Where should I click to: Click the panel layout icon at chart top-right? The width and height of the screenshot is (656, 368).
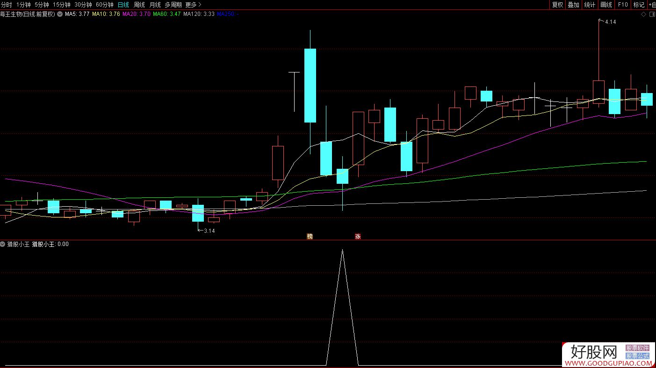[651, 14]
